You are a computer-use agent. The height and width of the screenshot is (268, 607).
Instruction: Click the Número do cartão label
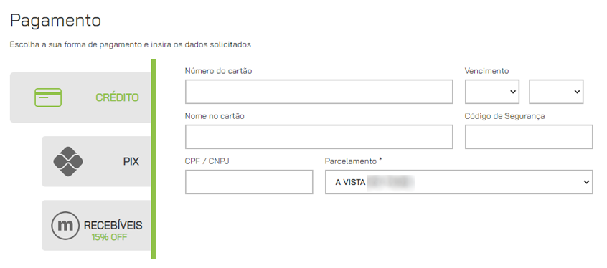218,71
